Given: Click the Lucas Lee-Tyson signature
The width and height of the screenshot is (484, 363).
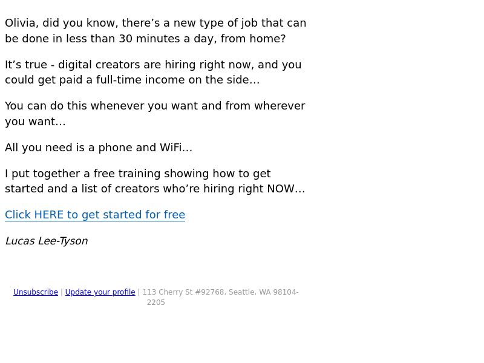Looking at the screenshot, I should pyautogui.click(x=47, y=241).
